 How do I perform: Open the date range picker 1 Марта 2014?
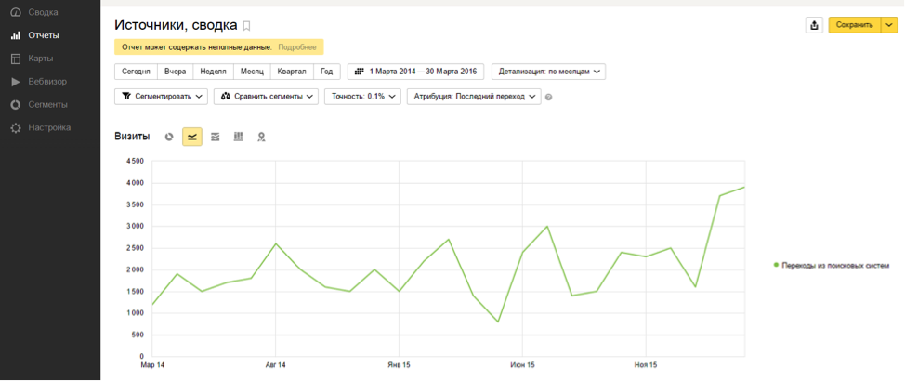415,72
